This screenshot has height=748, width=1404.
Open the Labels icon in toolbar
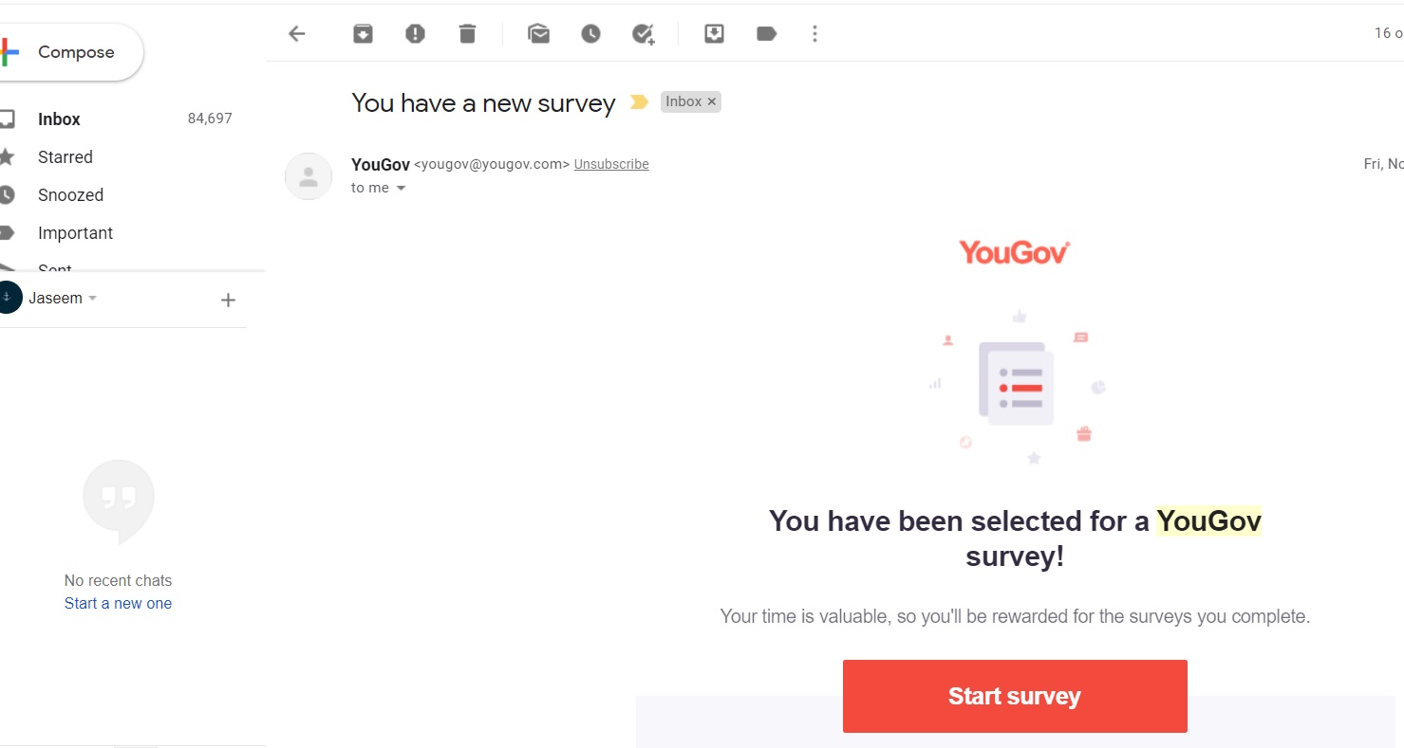(766, 34)
